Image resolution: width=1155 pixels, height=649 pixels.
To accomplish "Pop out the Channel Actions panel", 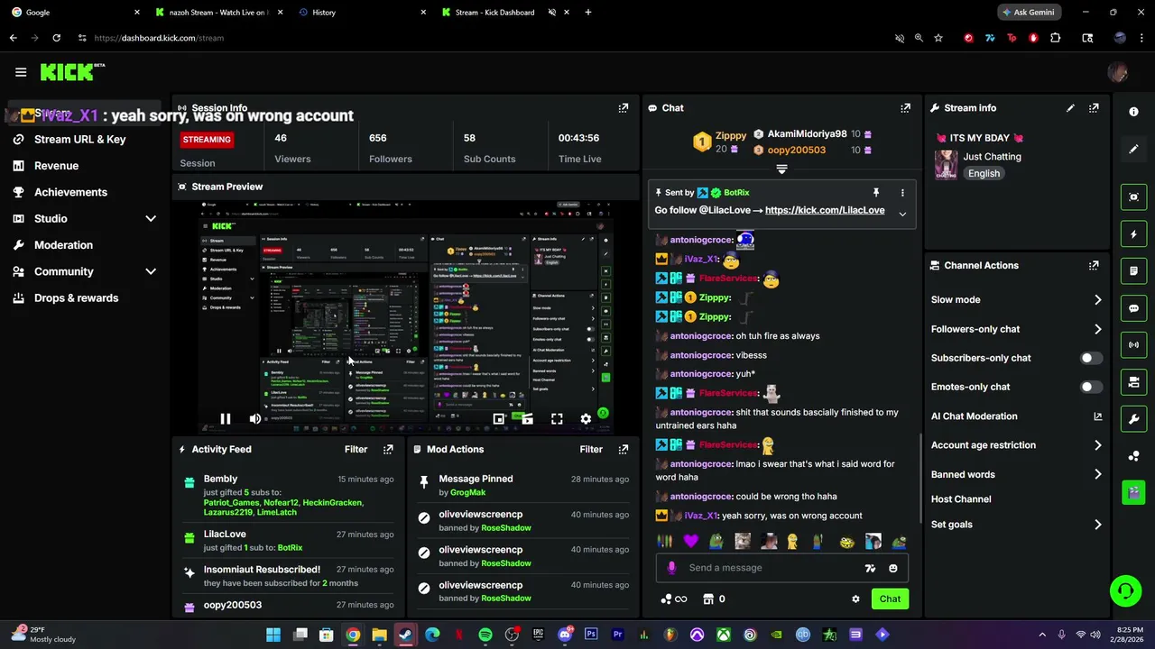I will (1094, 265).
